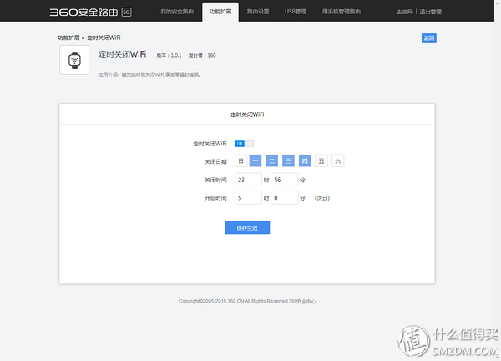
Task: Click the blue 返回 back button
Action: 428,38
